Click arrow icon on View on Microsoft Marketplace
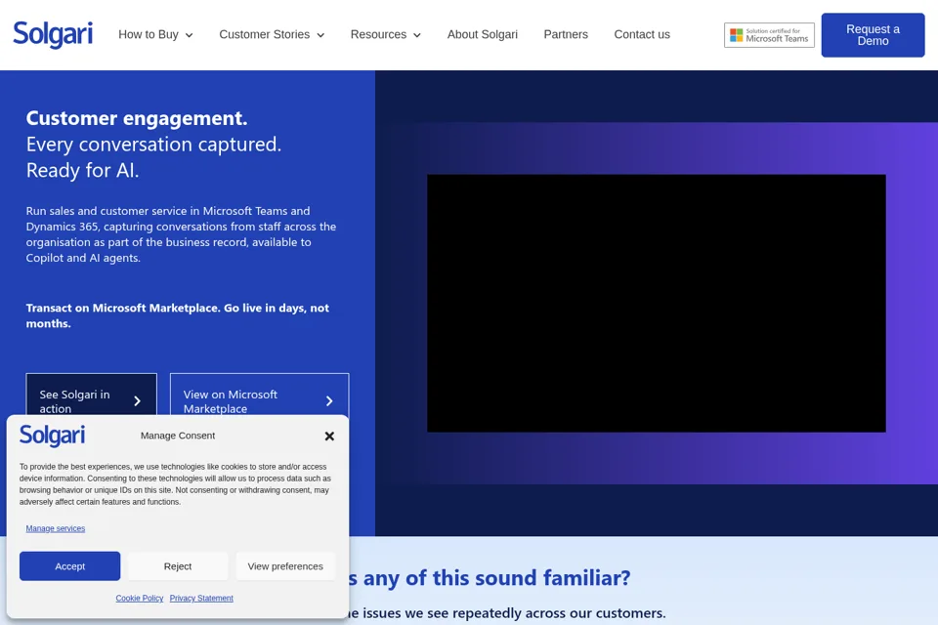 point(329,401)
